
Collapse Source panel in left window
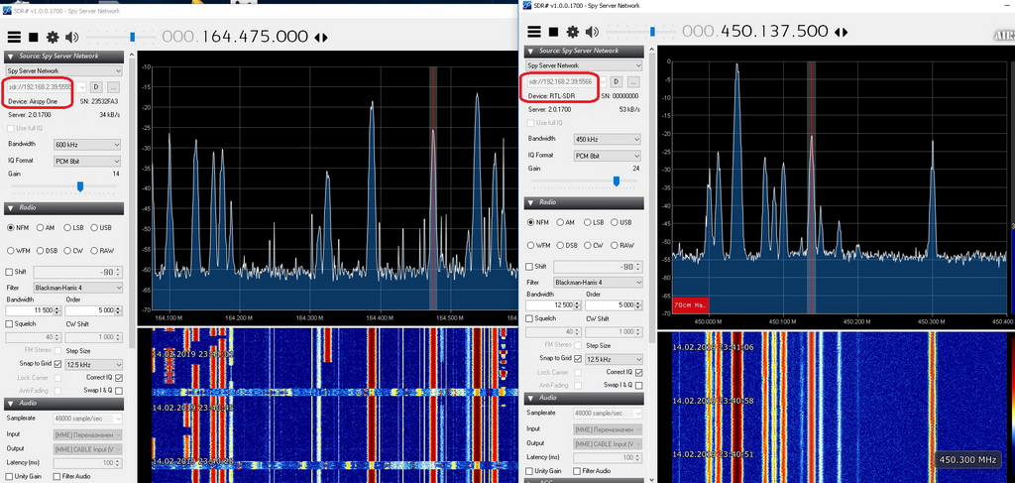[11, 57]
